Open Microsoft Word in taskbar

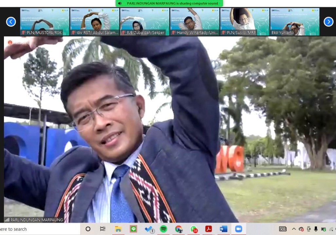point(224,229)
